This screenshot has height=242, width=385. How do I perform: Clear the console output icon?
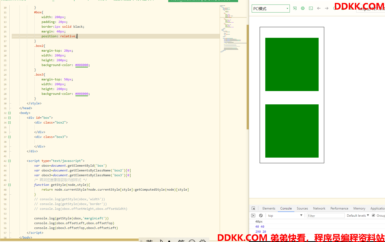click(x=261, y=216)
